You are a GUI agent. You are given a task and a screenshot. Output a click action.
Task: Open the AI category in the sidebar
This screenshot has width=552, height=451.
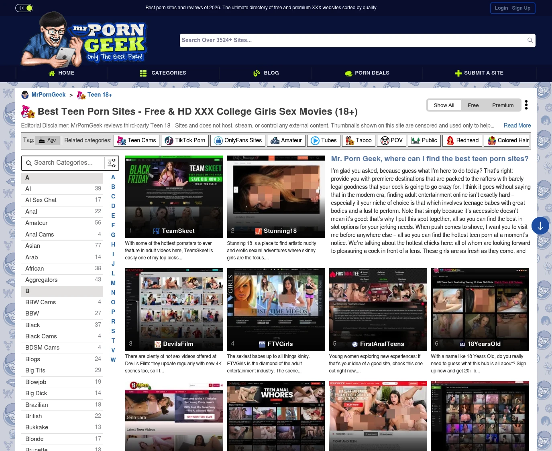point(62,189)
